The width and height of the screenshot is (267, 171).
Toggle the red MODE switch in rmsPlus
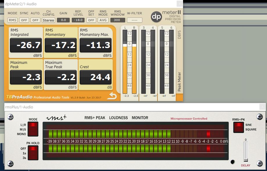pos(33,129)
